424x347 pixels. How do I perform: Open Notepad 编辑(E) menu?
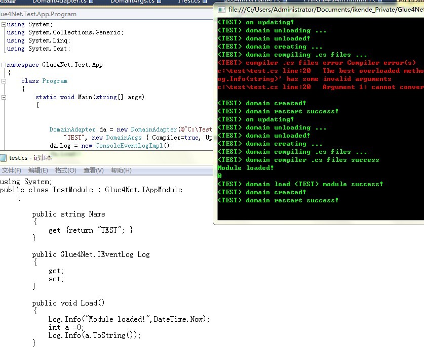(38, 170)
